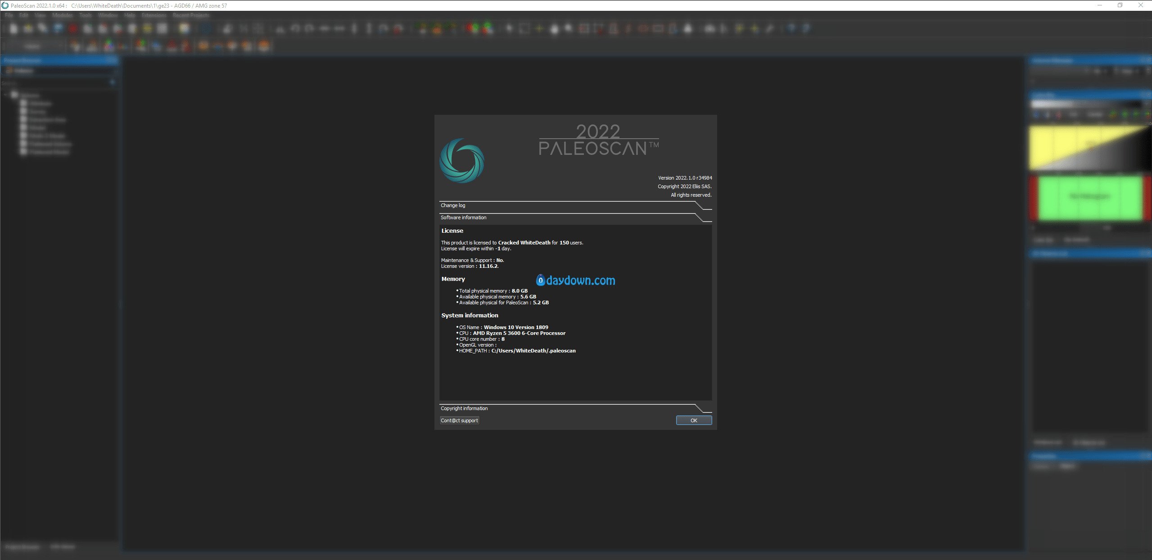Open the Recent Projects menu
Viewport: 1152px width, 560px height.
click(191, 15)
